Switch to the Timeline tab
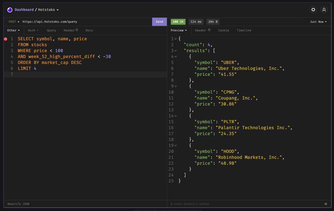 point(244,30)
